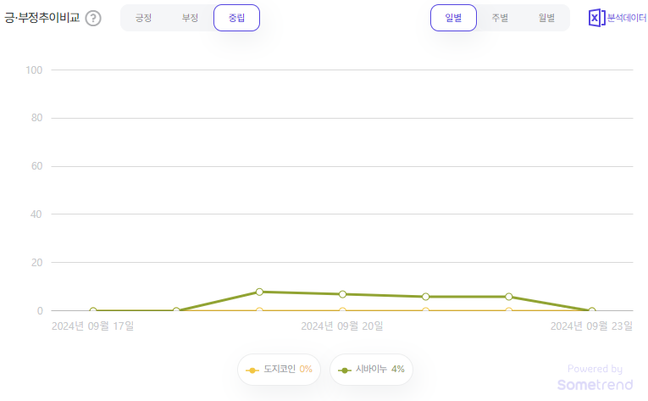Switch to 월별 monthly view
This screenshot has width=648, height=401.
[546, 18]
